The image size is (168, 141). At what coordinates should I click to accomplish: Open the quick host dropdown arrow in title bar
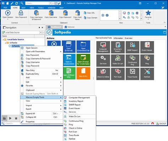(x=50, y=3)
